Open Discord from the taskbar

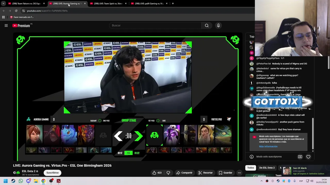pyautogui.click(x=28, y=181)
